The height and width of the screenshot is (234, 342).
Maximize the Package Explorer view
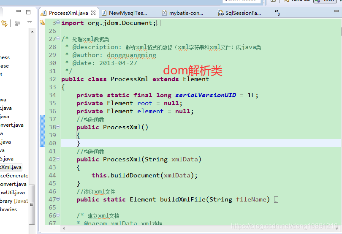click(28, 12)
